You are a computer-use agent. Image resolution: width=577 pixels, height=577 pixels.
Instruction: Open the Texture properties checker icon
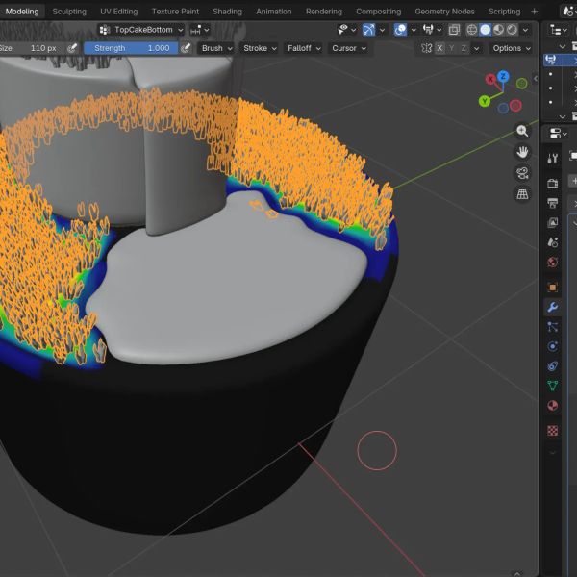552,430
